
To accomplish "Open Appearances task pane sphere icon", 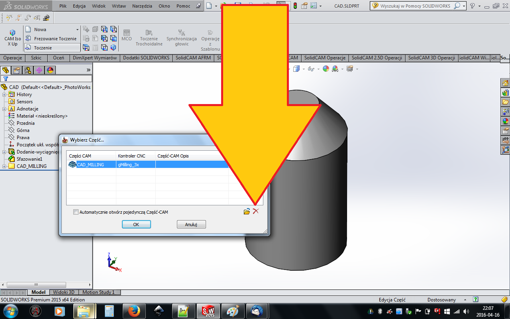I will (x=506, y=121).
